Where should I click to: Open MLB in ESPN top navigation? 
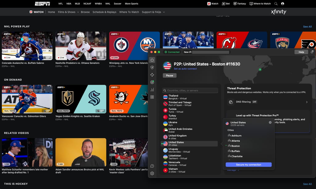(77, 4)
